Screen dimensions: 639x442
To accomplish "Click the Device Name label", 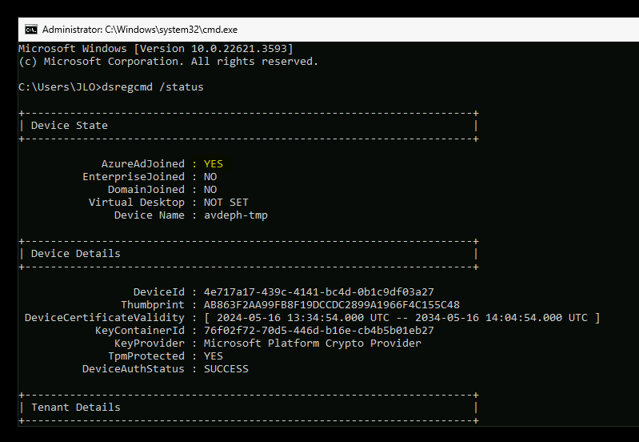I will click(x=150, y=215).
